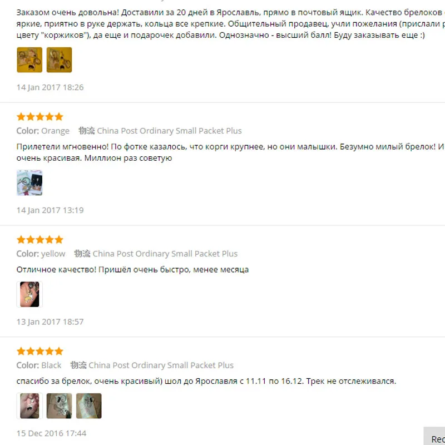The image size is (445, 445).
Task: Click logistics icon in Orange color review
Action: 87,131
